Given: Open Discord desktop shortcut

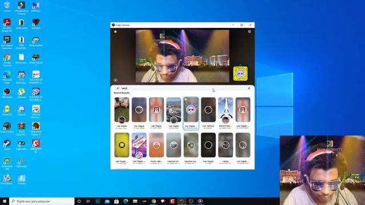Looking at the screenshot, I should [22, 110].
